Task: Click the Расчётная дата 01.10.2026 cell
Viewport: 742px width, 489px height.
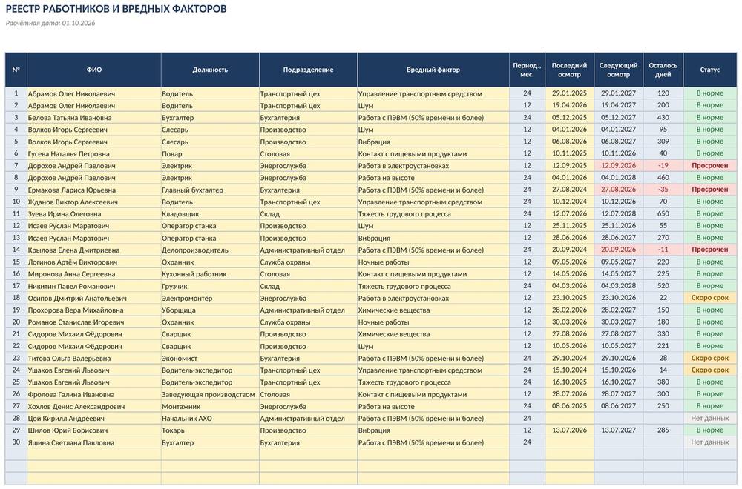Action: (x=50, y=23)
